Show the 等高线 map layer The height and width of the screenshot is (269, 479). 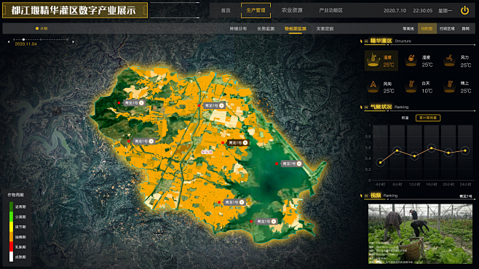408,28
